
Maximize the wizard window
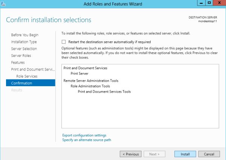[x=209, y=3]
